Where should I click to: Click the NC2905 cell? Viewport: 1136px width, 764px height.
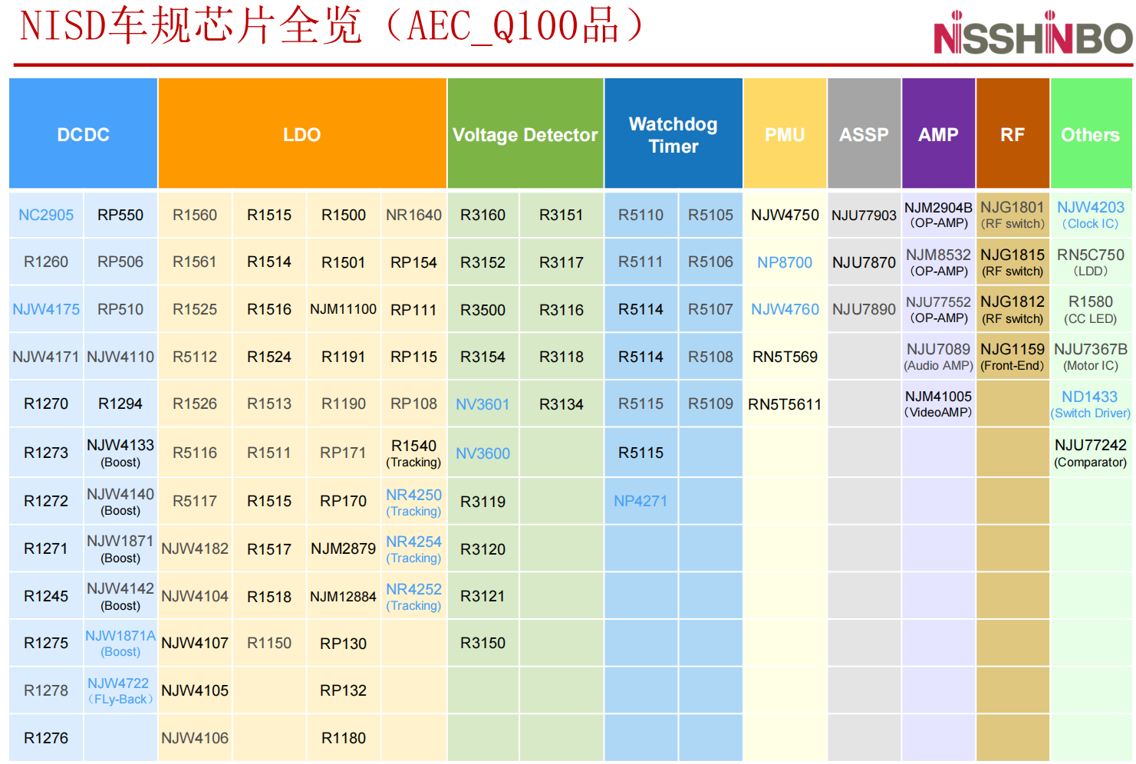pyautogui.click(x=46, y=215)
